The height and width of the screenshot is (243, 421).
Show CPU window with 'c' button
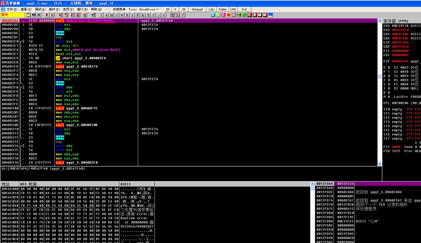click(132, 15)
